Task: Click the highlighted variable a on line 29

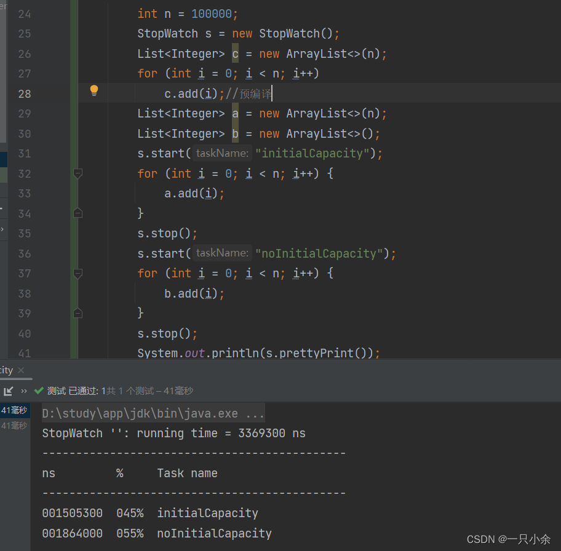Action: [235, 113]
